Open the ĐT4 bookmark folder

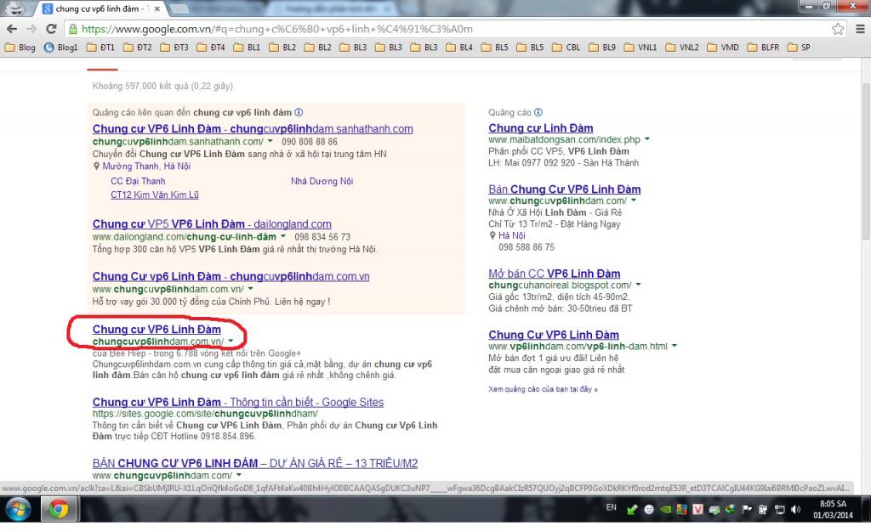(x=211, y=48)
